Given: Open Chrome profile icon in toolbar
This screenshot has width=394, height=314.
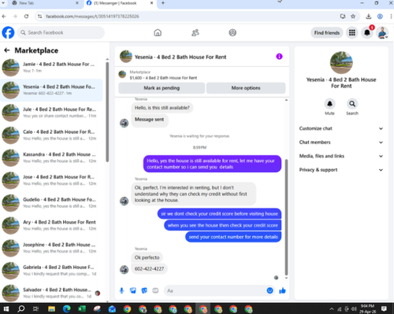Looking at the screenshot, I should [380, 17].
